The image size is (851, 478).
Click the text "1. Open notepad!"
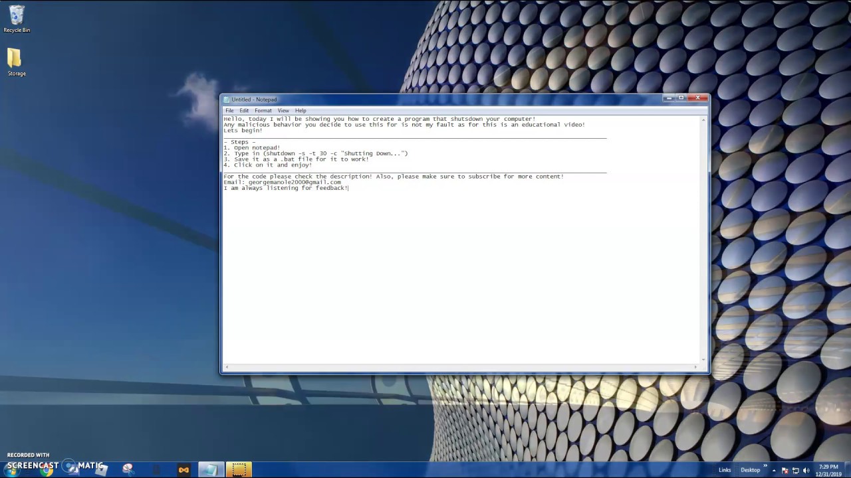pyautogui.click(x=252, y=148)
